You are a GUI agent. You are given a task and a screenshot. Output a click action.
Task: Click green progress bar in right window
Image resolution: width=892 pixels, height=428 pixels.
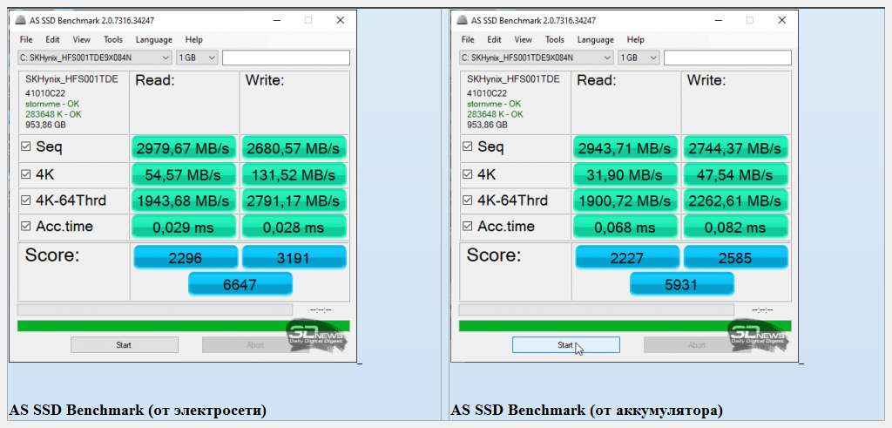click(625, 326)
